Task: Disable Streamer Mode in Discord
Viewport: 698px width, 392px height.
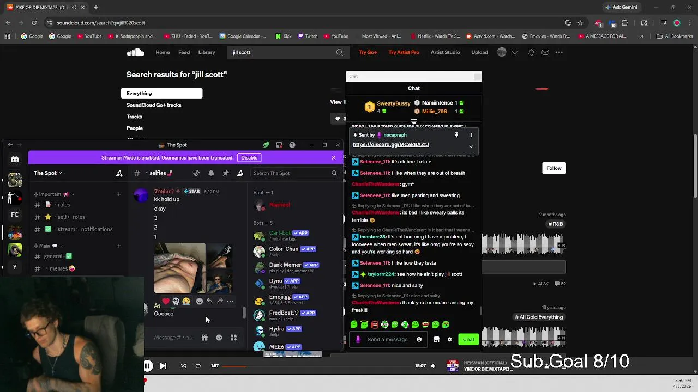Action: coord(249,158)
